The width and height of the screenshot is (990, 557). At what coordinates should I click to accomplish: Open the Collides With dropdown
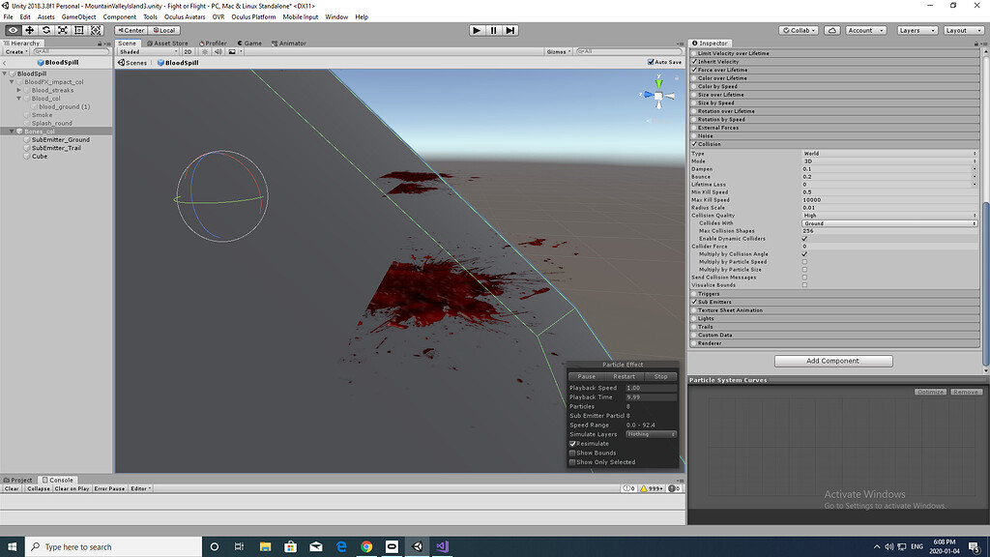[888, 222]
